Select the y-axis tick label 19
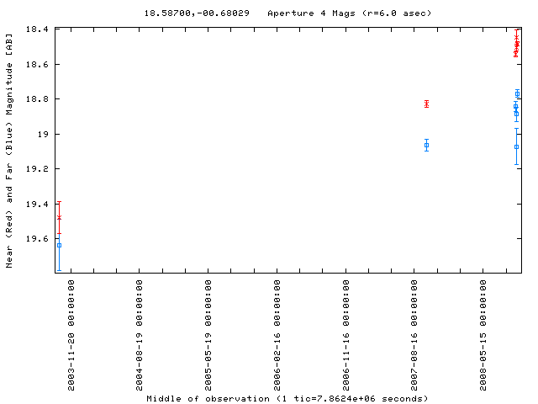The width and height of the screenshot is (538, 404). (43, 134)
